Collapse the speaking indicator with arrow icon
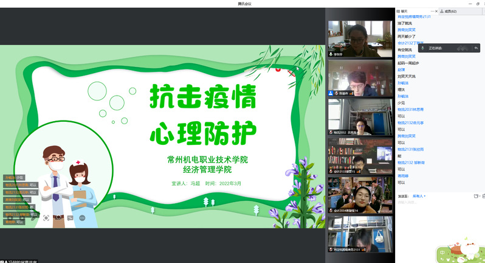 (476, 47)
